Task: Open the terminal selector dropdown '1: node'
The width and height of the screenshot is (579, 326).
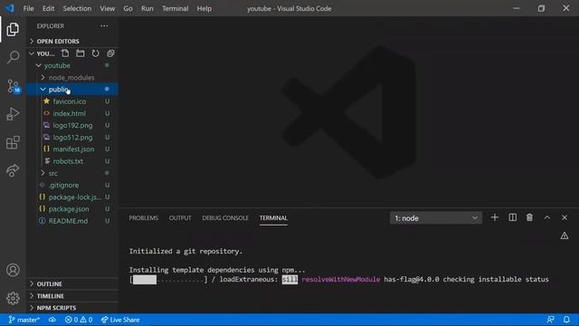Action: (436, 218)
